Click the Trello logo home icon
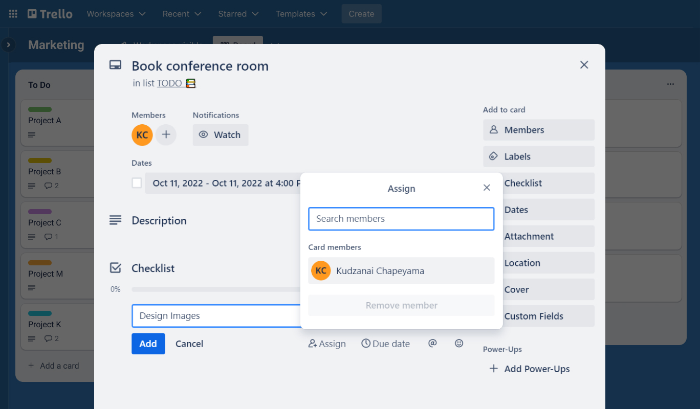The image size is (700, 409). [x=50, y=14]
